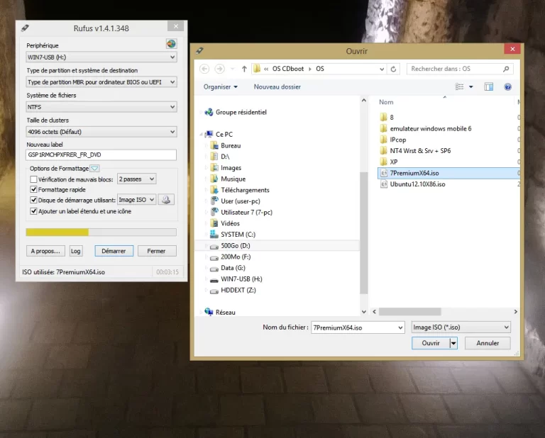Click the A propos... button
The height and width of the screenshot is (438, 545).
(x=45, y=251)
